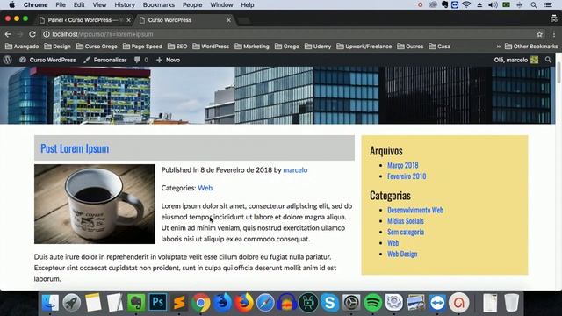The width and height of the screenshot is (562, 316).
Task: Open the Marketing bookmarks folder
Action: point(252,47)
